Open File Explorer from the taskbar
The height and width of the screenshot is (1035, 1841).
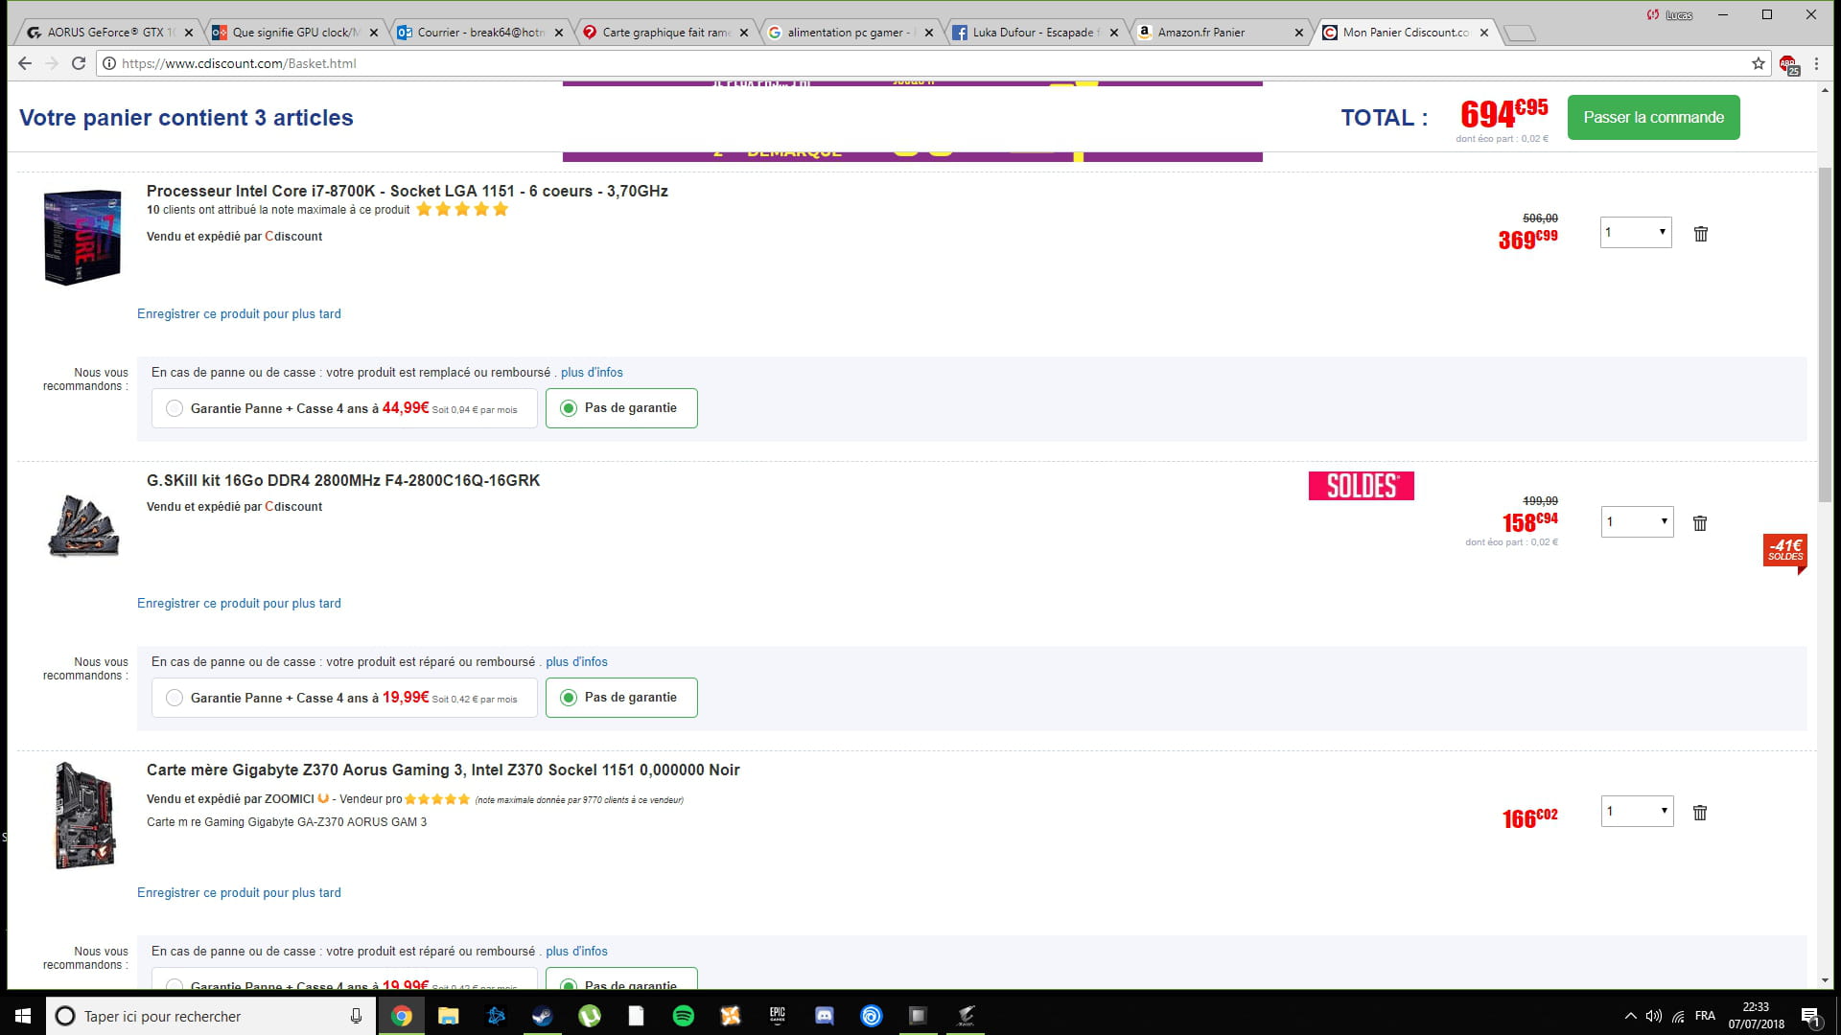pyautogui.click(x=448, y=1016)
